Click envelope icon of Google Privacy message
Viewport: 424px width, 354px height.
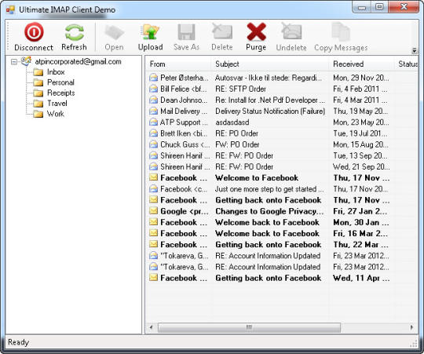point(153,210)
